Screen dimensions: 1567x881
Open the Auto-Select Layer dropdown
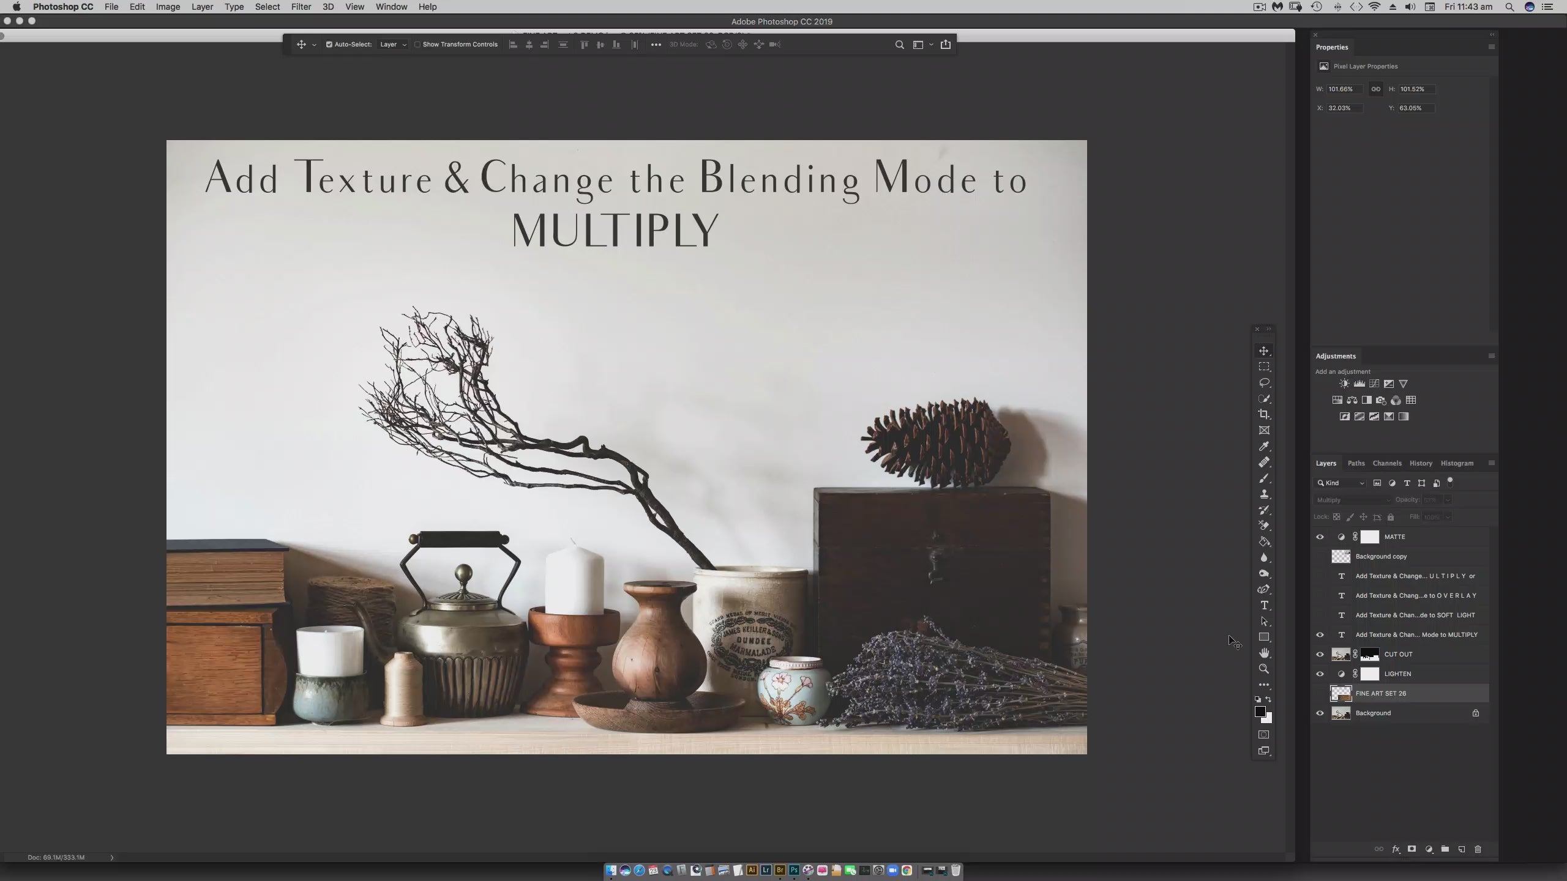(393, 44)
